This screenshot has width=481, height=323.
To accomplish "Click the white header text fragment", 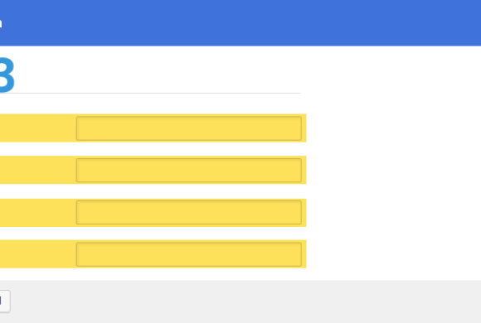I will tap(1, 23).
